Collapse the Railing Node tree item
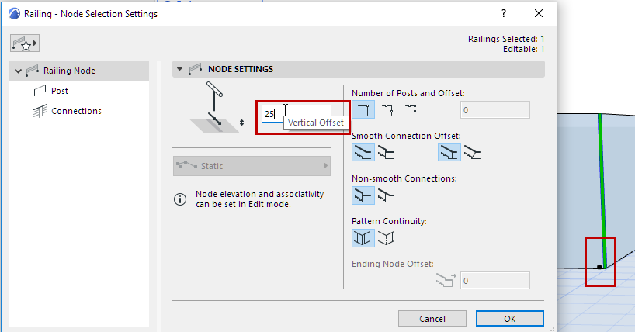Screen dimensions: 635x332 coord(18,71)
